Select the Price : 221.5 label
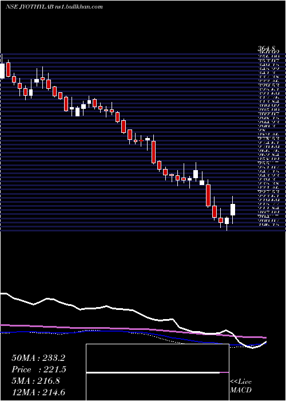The width and height of the screenshot is (286, 401). [38, 369]
